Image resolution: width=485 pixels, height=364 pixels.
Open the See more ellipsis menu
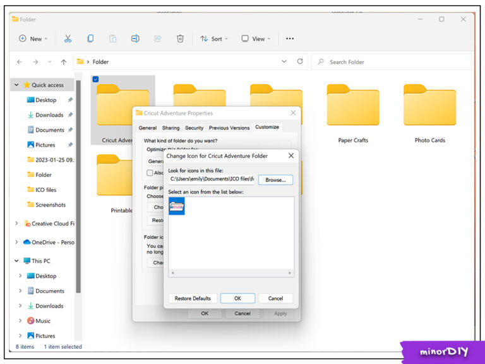290,39
